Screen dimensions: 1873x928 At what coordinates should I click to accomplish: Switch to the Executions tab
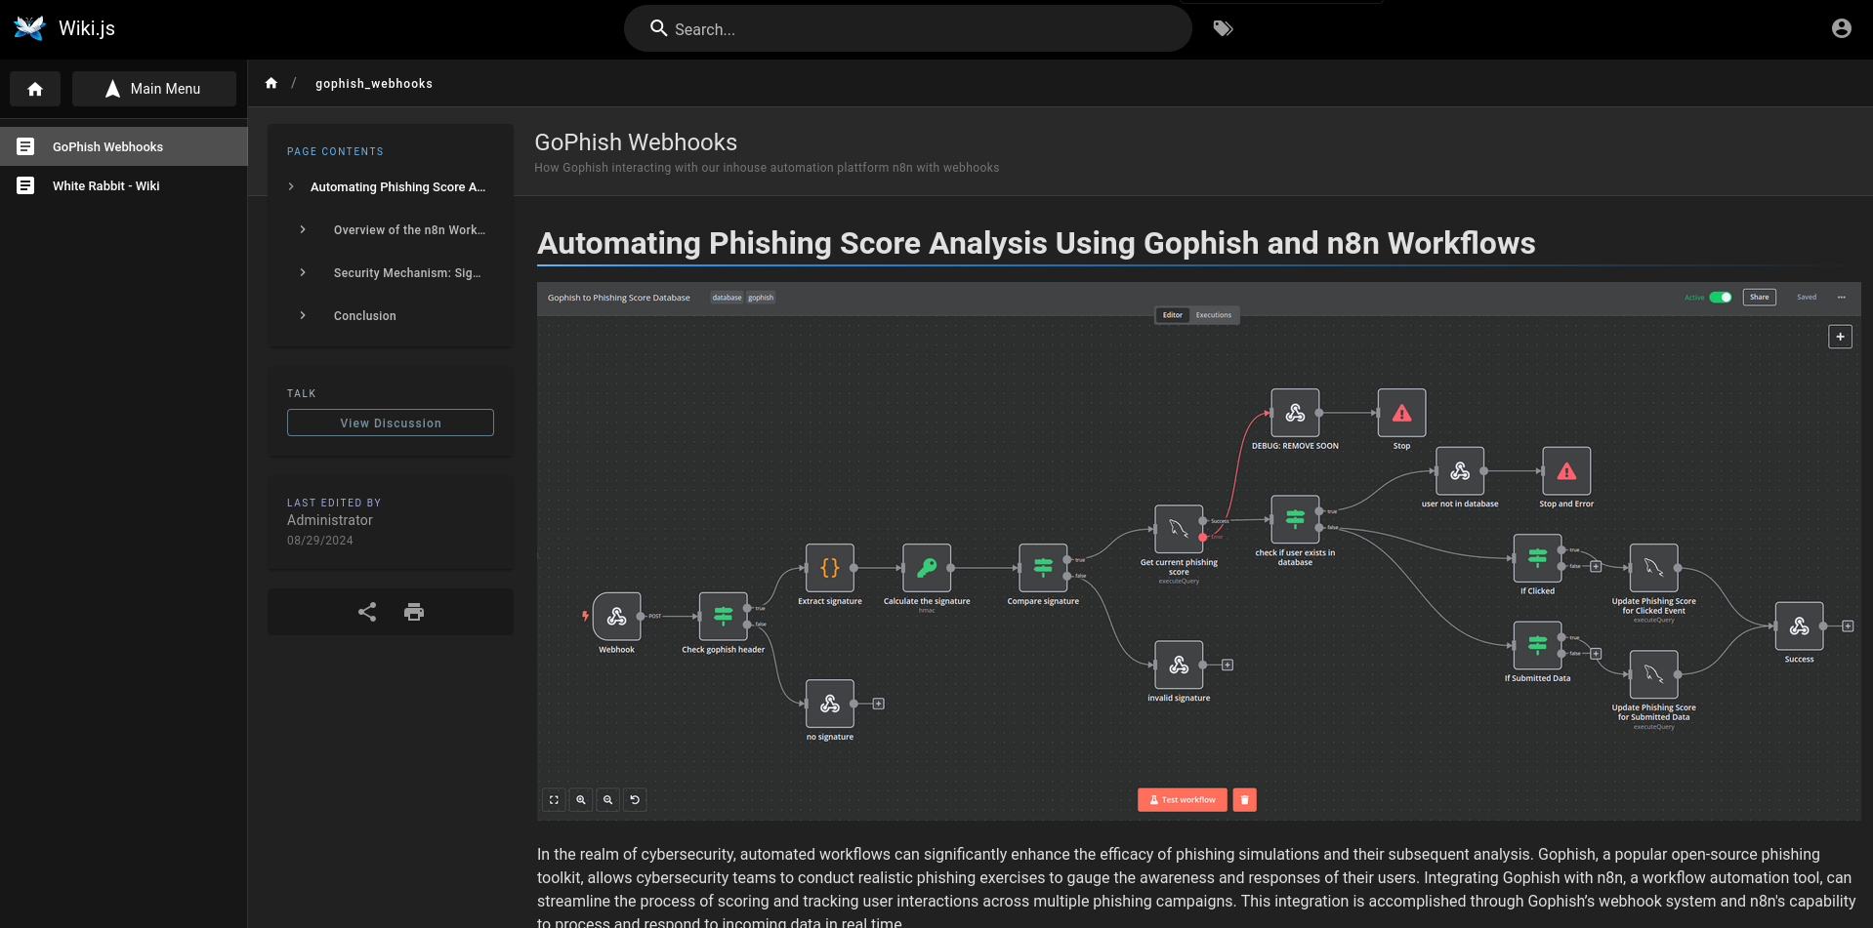[1214, 314]
